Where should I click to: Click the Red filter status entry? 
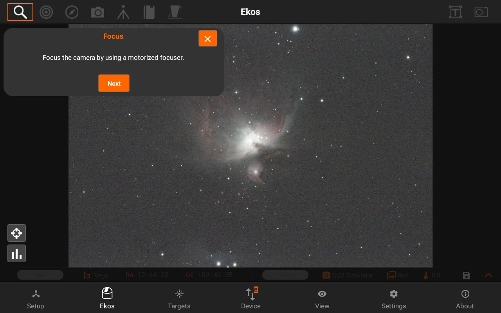pyautogui.click(x=397, y=275)
